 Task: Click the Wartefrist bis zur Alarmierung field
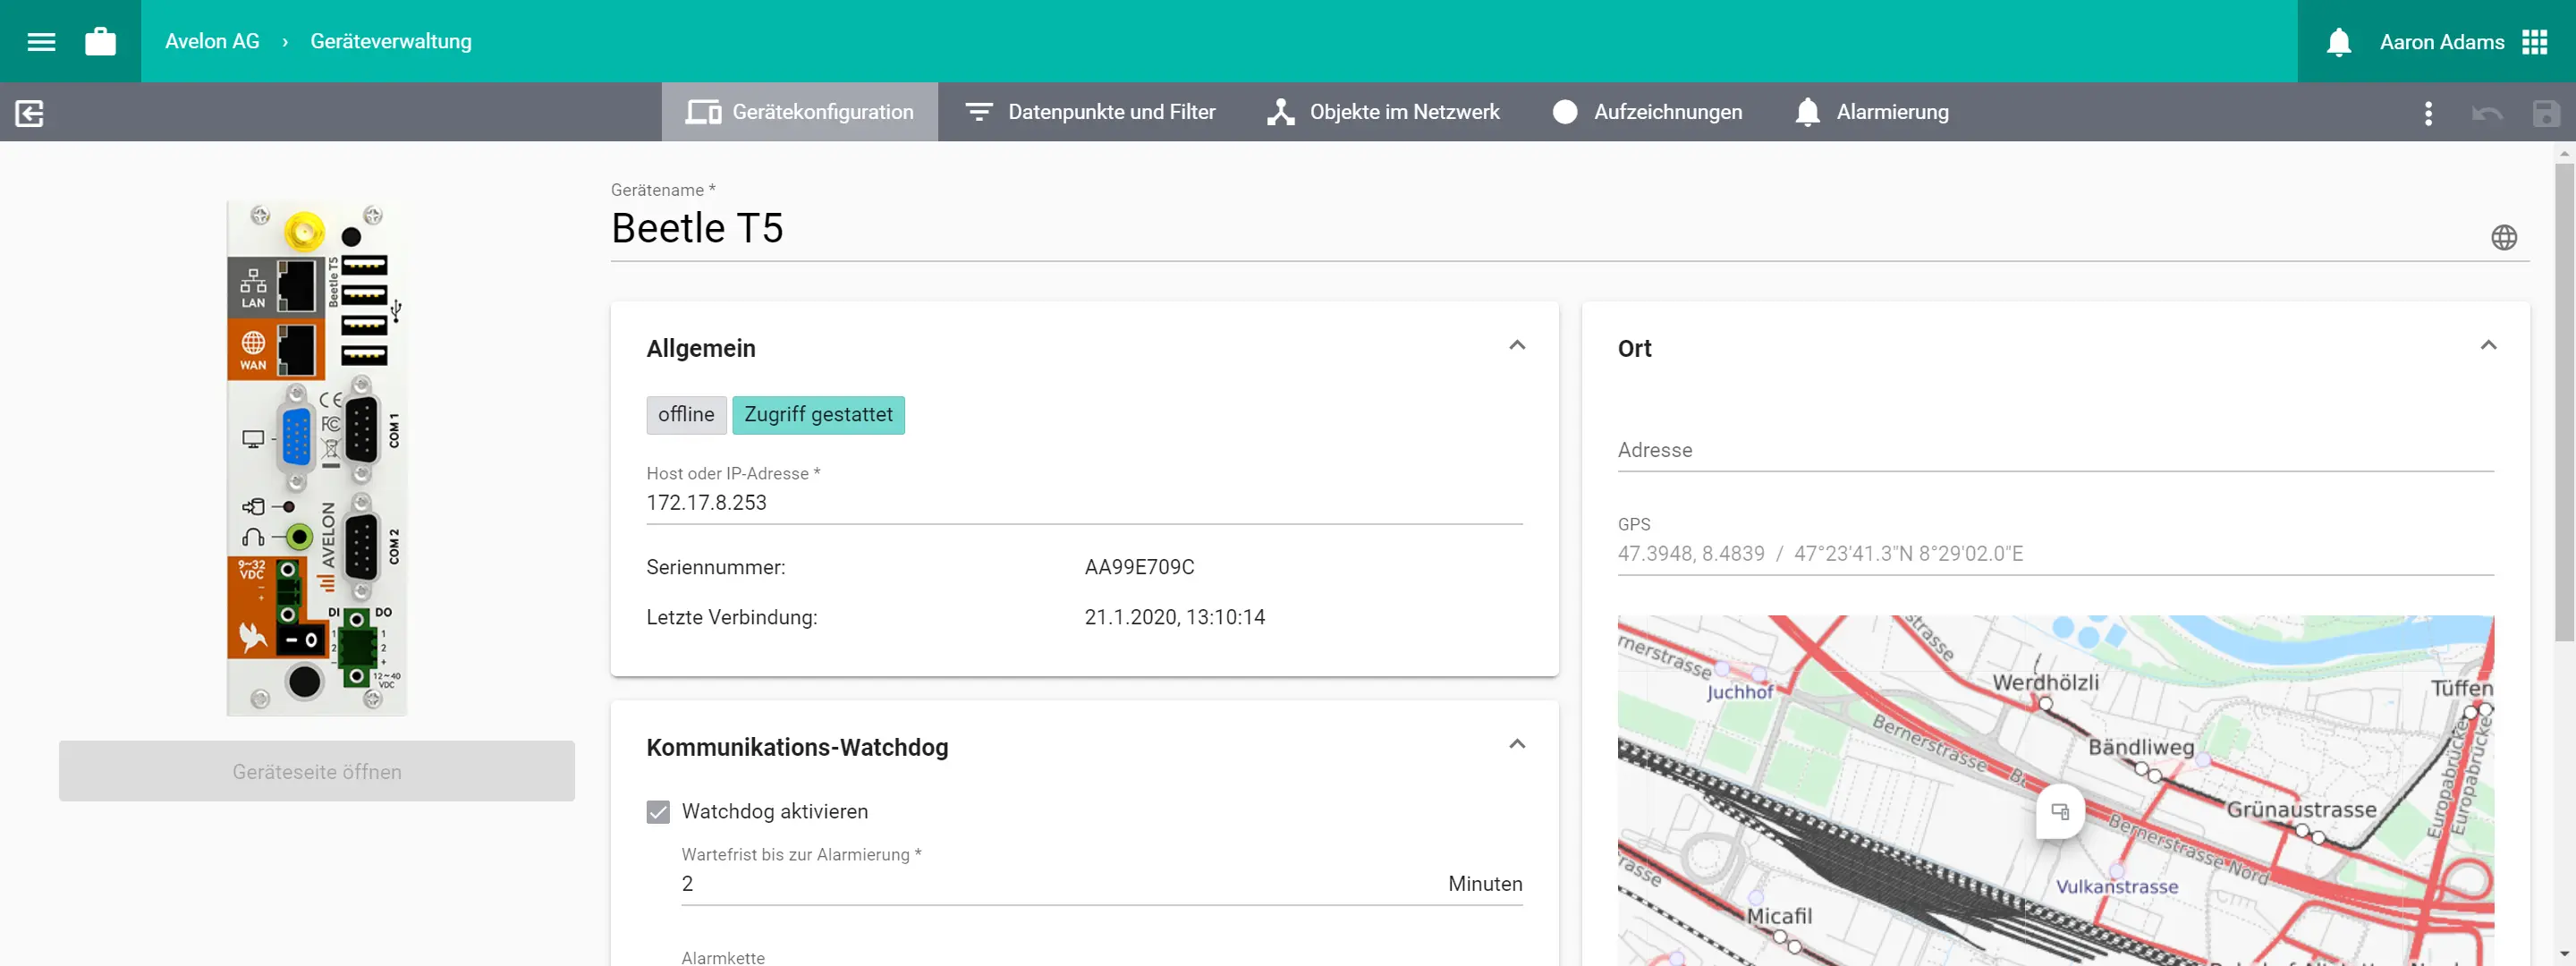[x=1102, y=884]
